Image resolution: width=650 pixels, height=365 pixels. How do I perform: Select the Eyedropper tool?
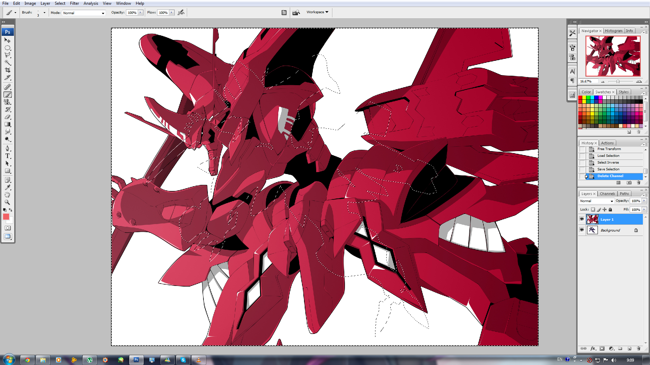tap(7, 188)
